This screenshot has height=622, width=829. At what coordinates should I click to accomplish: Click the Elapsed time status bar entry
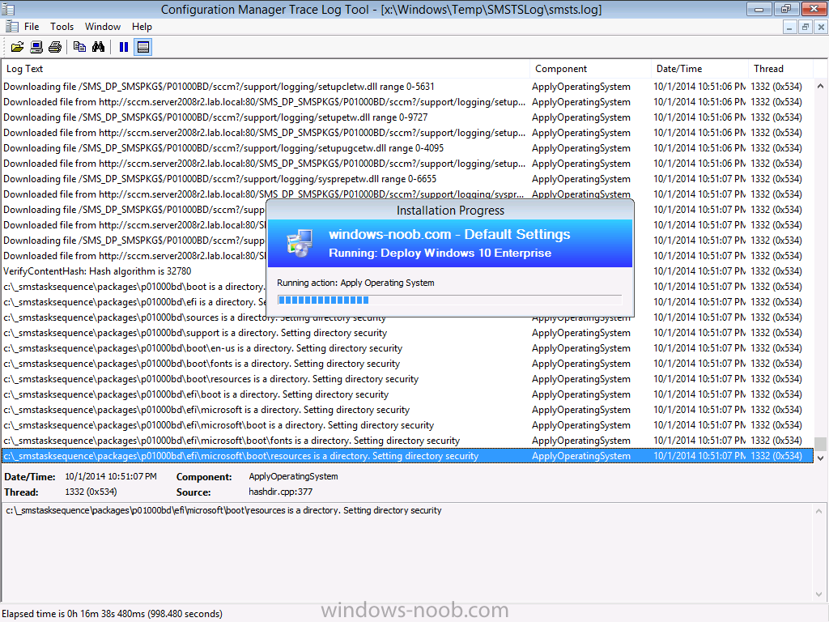pyautogui.click(x=112, y=614)
